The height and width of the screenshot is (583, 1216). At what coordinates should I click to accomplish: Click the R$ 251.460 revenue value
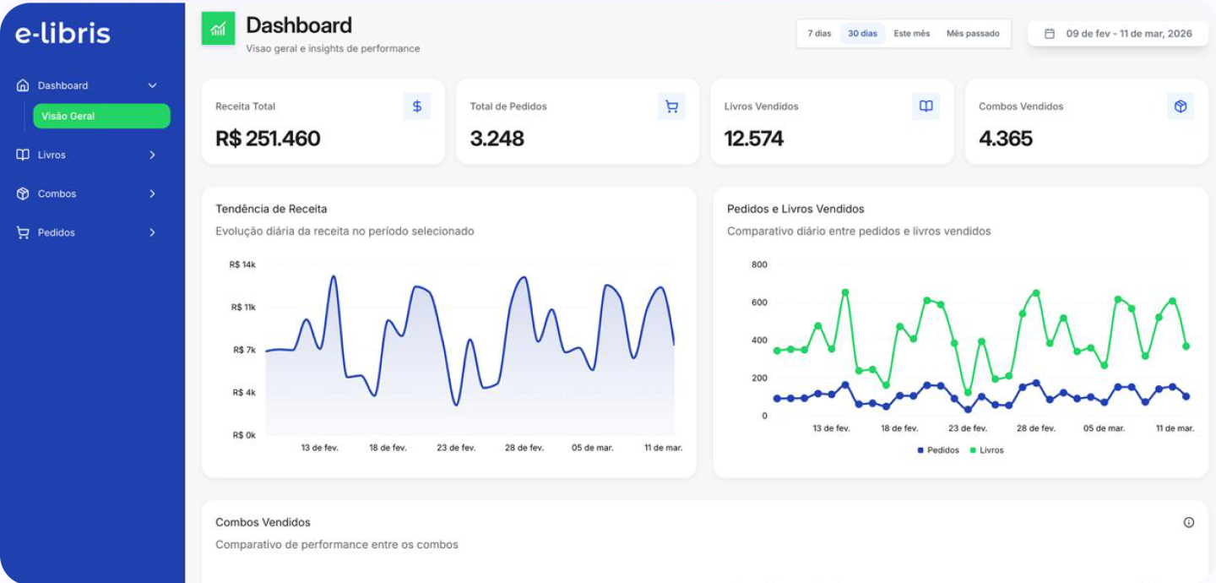point(268,139)
